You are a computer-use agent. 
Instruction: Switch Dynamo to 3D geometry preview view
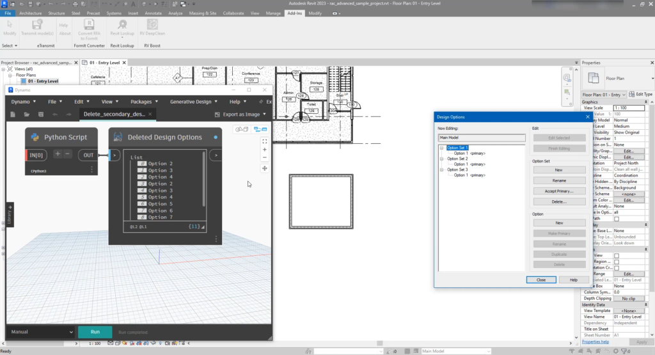241,129
